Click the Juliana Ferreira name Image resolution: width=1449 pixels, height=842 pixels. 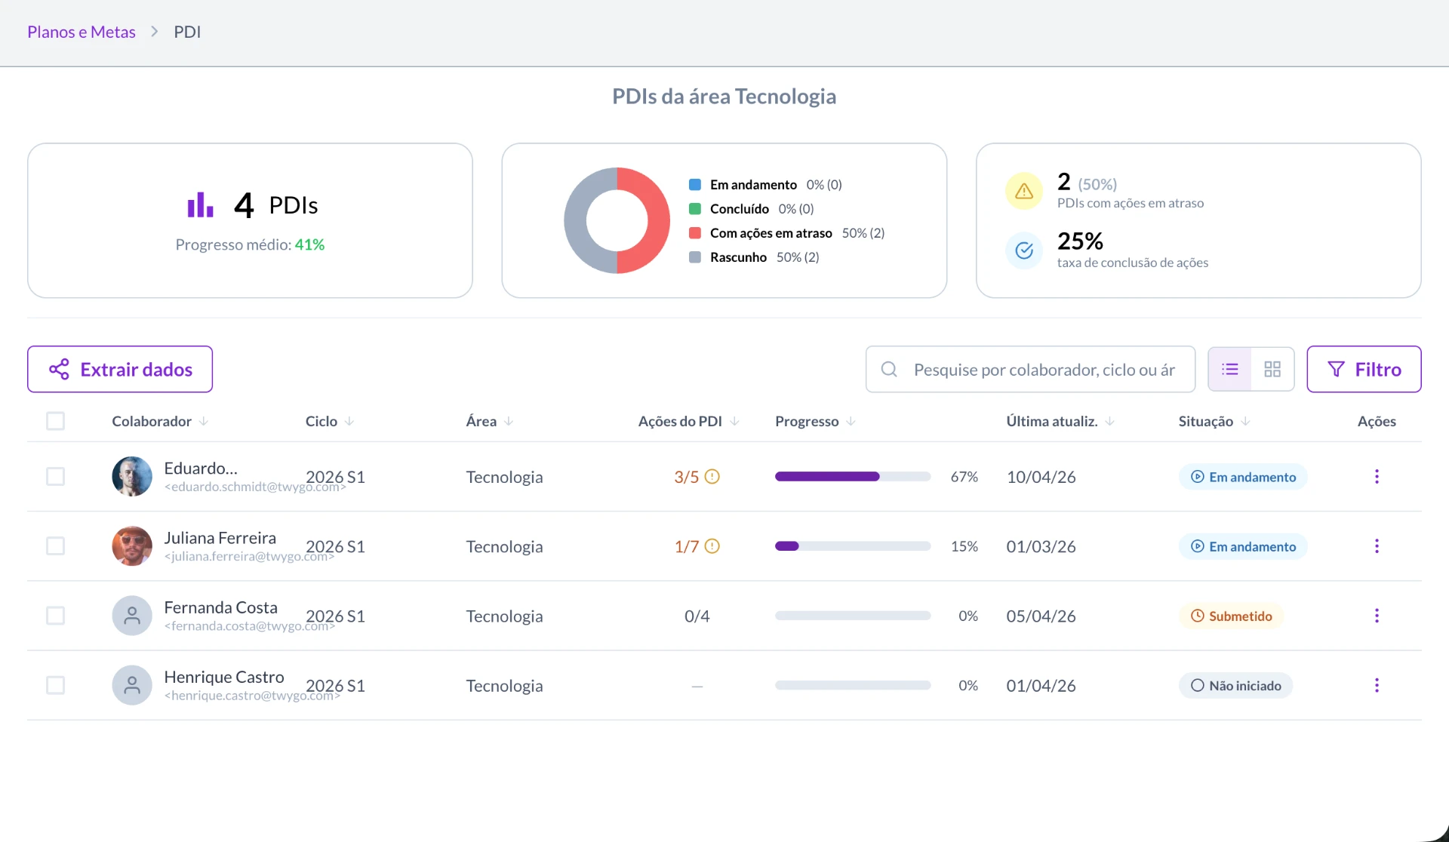[x=220, y=537]
